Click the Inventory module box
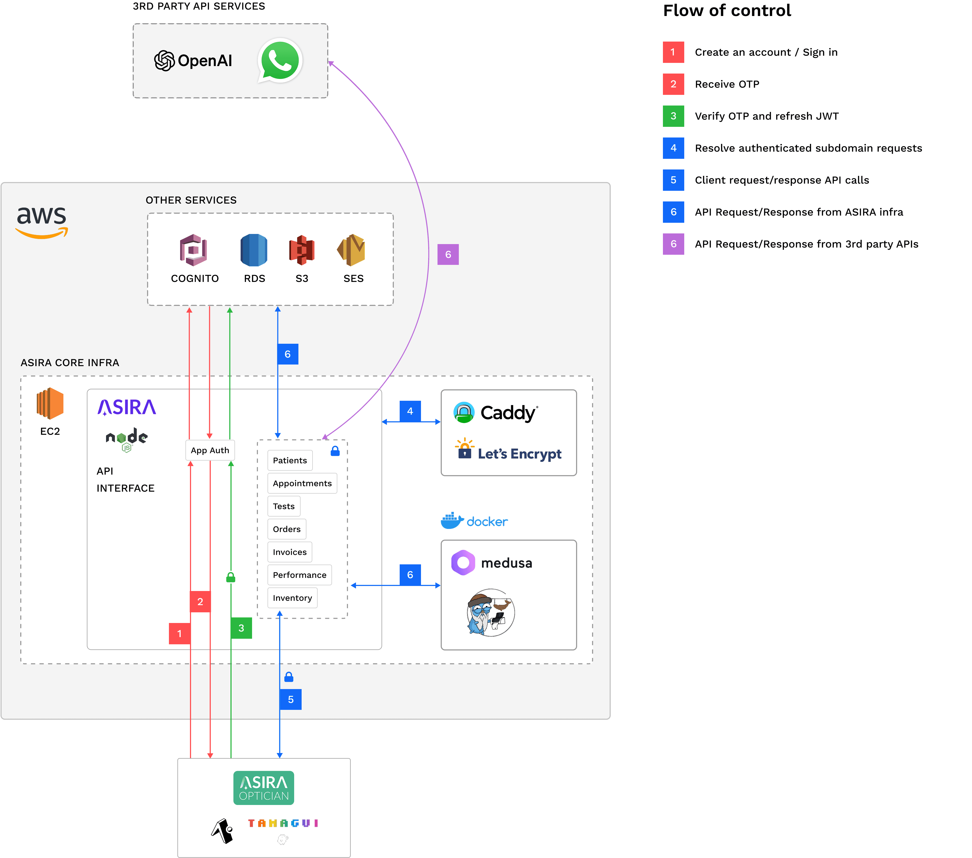Screen dimensions: 972x858 tap(292, 598)
